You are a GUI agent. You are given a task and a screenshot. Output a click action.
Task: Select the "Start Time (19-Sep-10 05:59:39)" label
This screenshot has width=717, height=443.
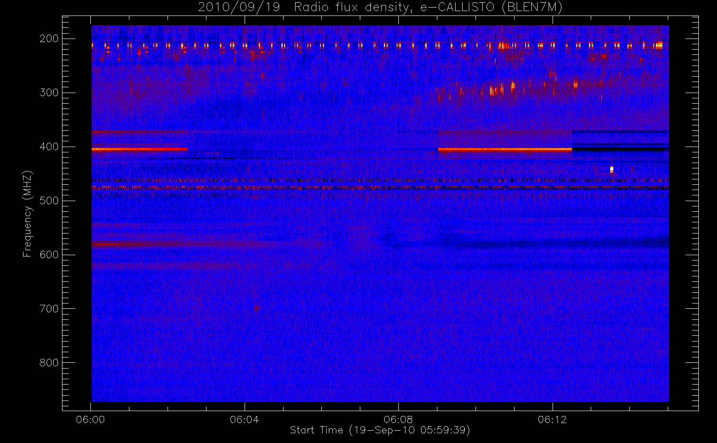point(380,430)
